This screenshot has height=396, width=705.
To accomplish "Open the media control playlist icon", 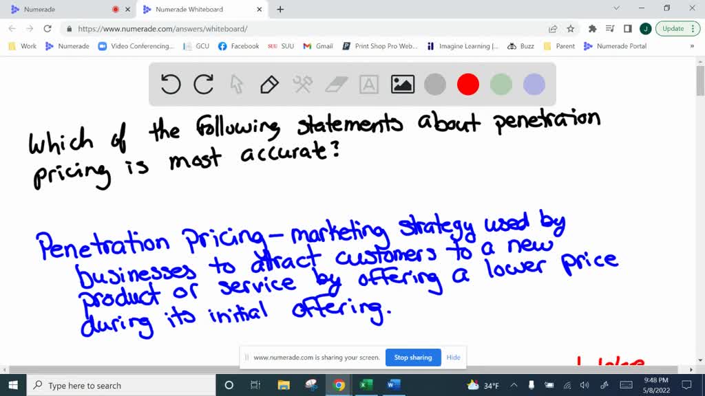I will pos(610,29).
